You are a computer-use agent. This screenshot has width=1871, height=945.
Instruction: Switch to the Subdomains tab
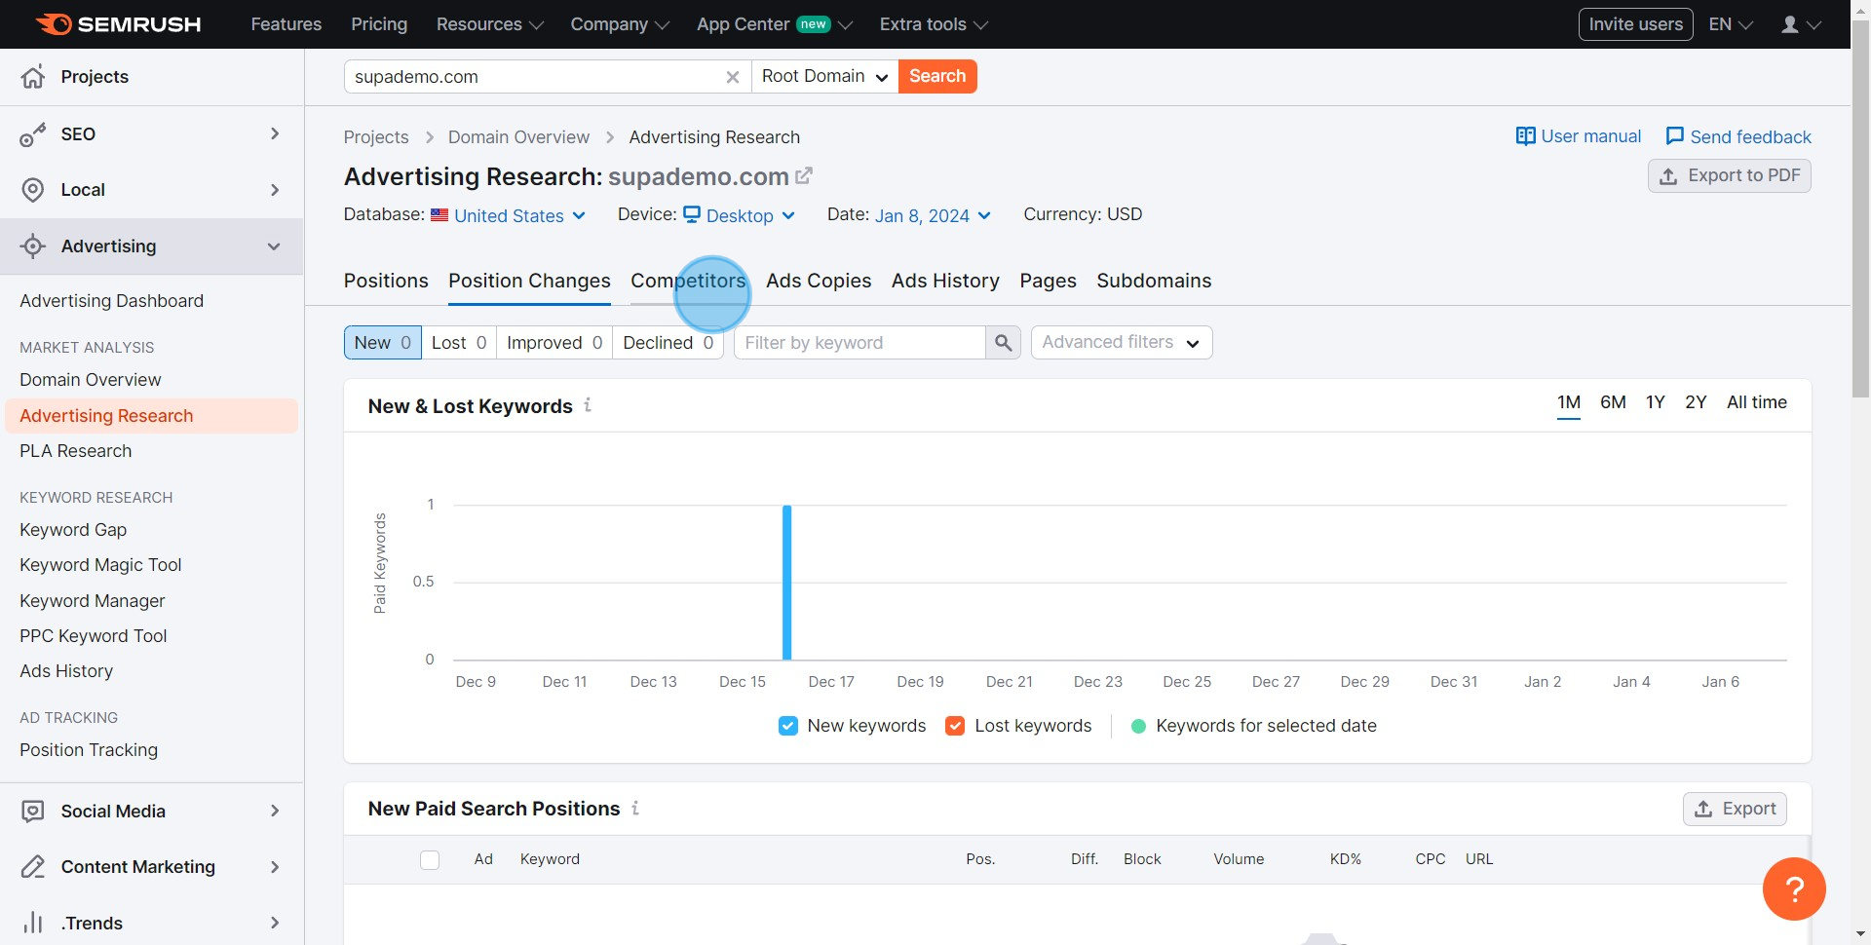pos(1154,281)
